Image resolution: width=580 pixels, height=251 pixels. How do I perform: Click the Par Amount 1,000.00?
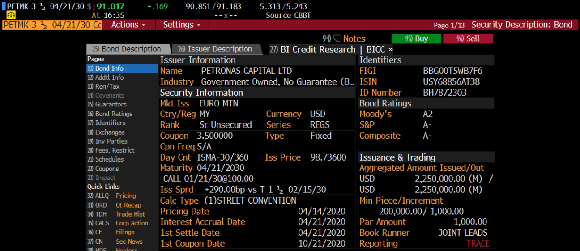point(470,222)
